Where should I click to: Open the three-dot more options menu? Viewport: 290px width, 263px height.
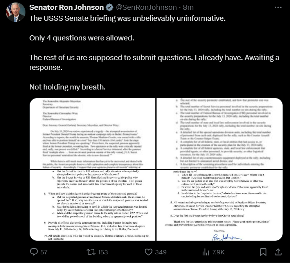click(x=278, y=7)
